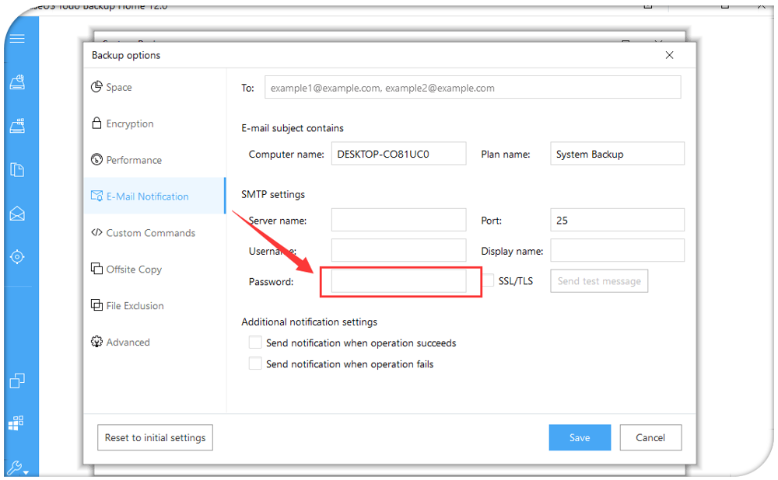778x480 pixels.
Task: Click Reset to initial settings
Action: coord(155,437)
